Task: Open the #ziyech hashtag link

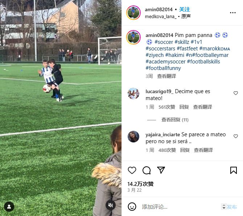Action: click(155, 55)
